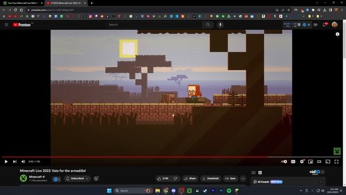
Task: Share the armadillo video
Action: tap(190, 178)
